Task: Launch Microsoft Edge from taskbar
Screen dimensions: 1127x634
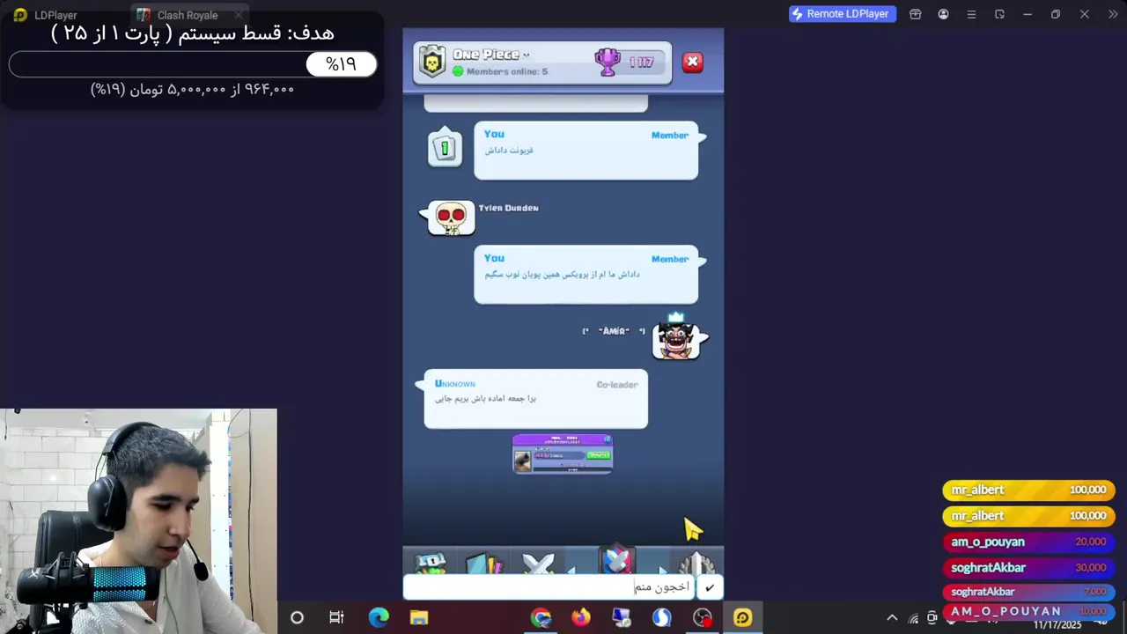Action: (x=379, y=617)
